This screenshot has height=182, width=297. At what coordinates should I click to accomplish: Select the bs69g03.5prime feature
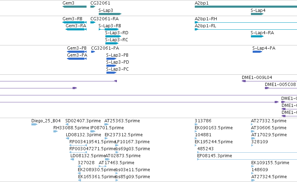pos(133,149)
